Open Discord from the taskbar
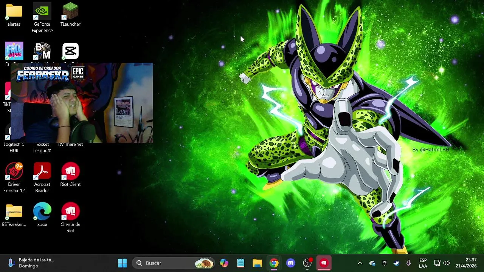The height and width of the screenshot is (272, 484). pyautogui.click(x=291, y=263)
